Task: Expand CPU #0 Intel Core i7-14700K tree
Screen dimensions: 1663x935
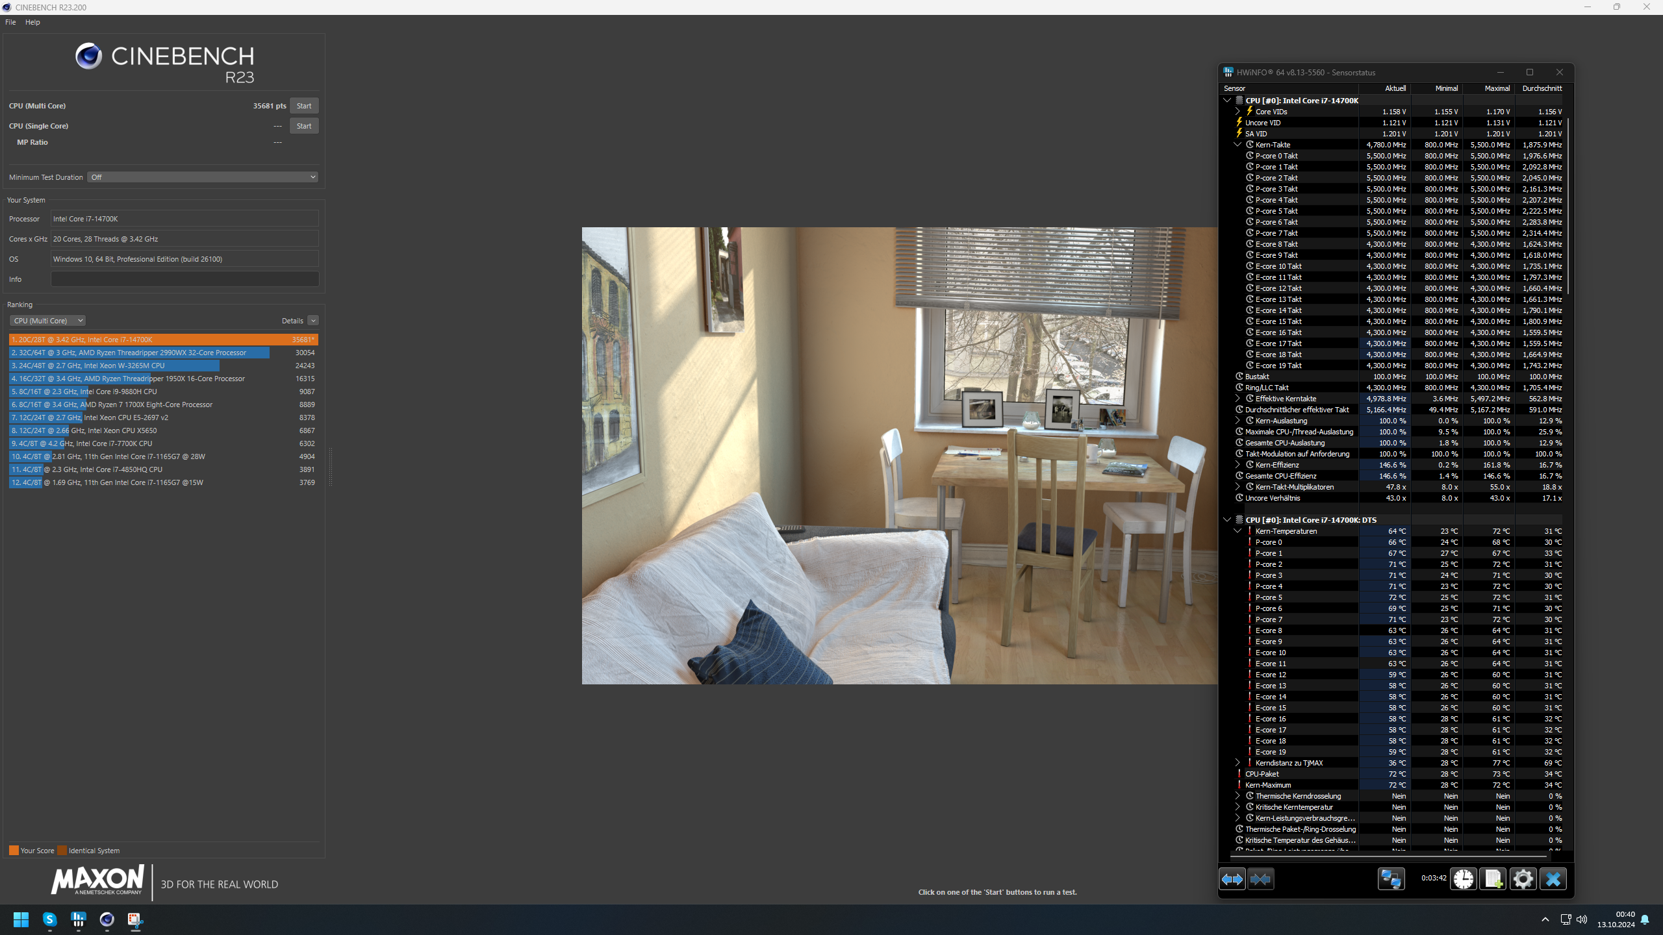Action: coord(1229,101)
